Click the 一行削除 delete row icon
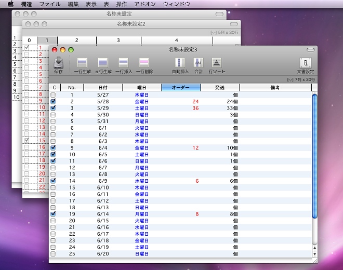This screenshot has width=343, height=270. [144, 63]
